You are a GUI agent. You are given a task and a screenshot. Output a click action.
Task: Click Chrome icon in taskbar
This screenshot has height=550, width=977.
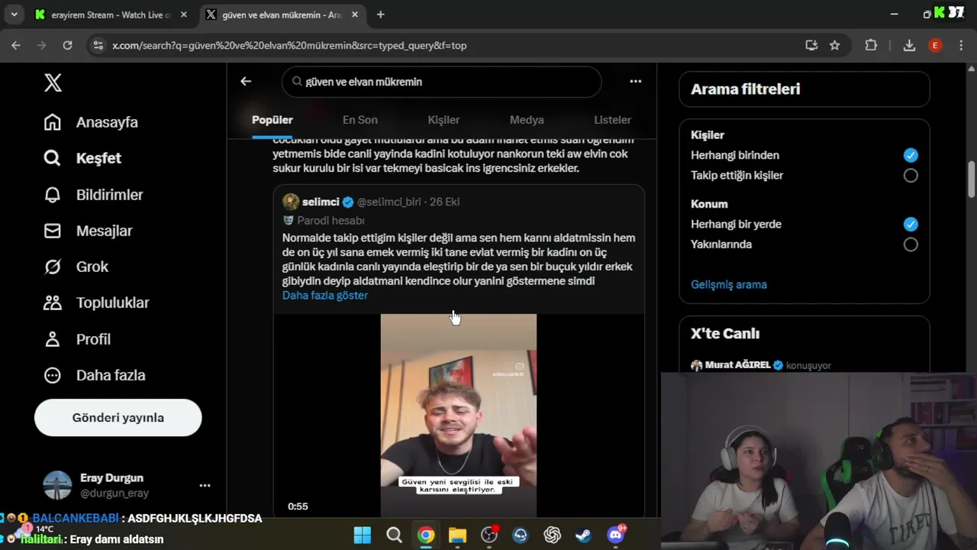click(x=426, y=535)
